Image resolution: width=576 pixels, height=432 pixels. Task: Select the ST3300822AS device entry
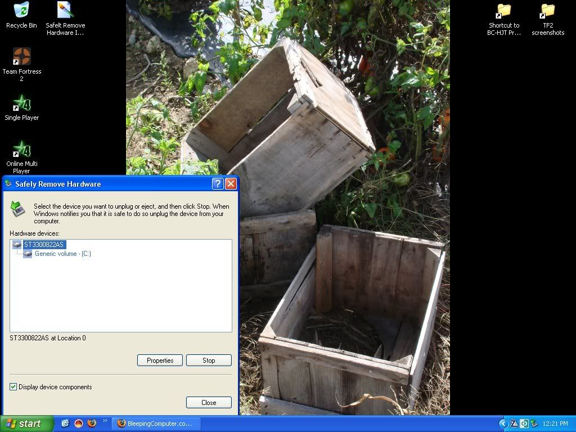pos(44,244)
